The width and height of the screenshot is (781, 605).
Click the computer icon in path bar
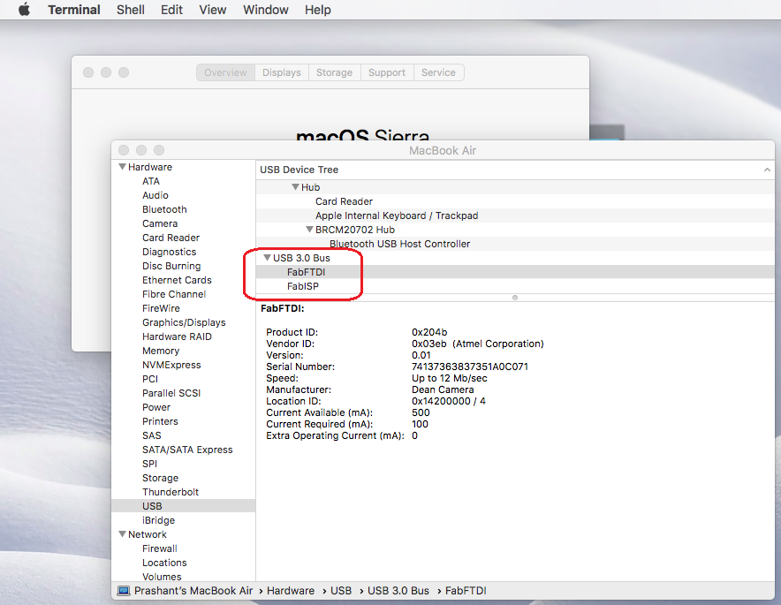124,591
